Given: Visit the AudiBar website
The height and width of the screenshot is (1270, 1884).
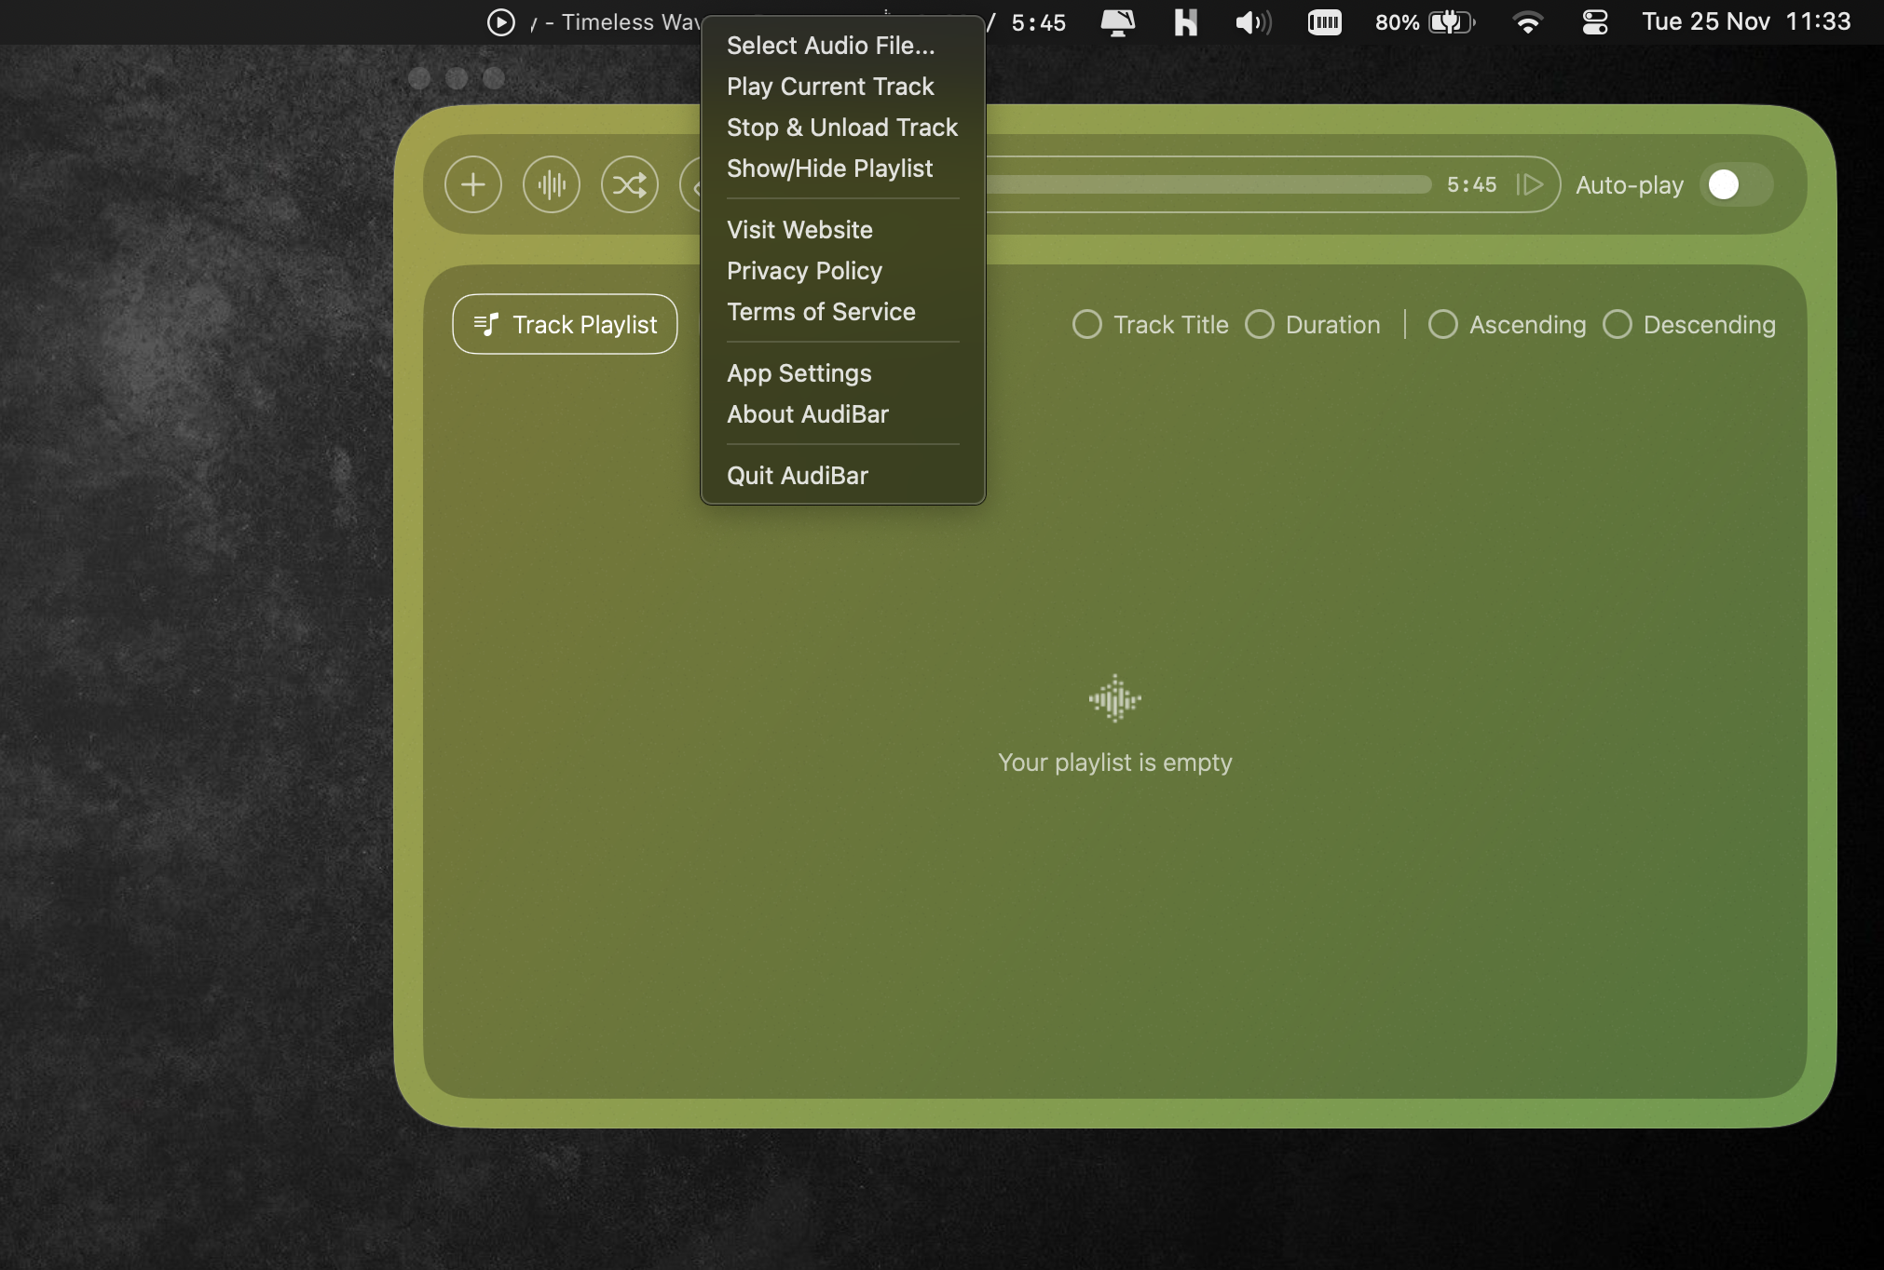Looking at the screenshot, I should click(x=799, y=229).
